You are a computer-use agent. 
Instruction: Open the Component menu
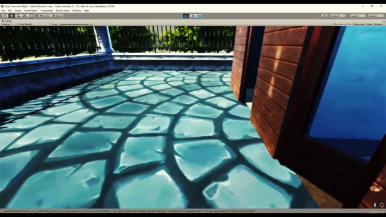click(x=46, y=11)
